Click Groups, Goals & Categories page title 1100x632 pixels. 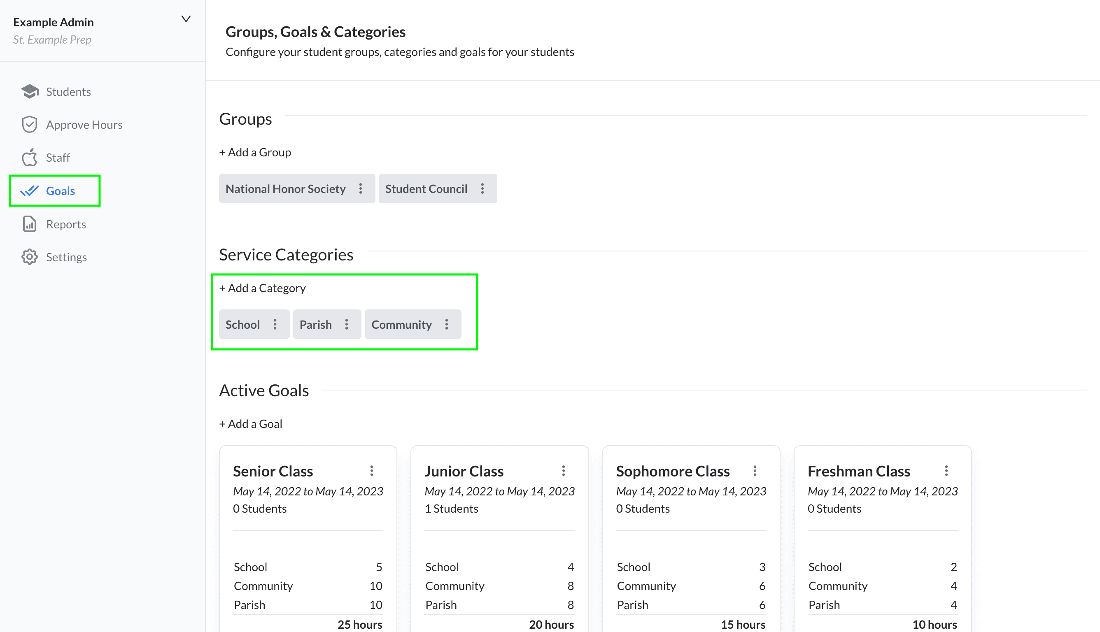coord(315,32)
